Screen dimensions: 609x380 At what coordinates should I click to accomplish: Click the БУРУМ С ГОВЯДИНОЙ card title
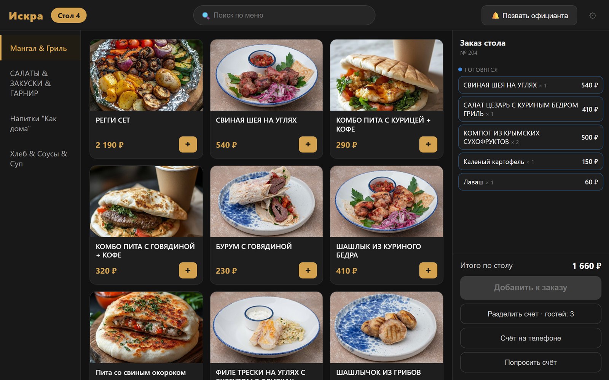(x=254, y=247)
